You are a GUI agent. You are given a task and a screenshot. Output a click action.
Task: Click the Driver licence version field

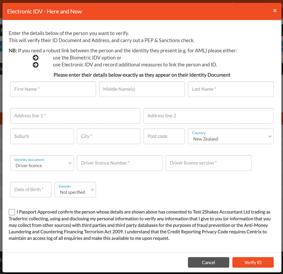coord(208,163)
